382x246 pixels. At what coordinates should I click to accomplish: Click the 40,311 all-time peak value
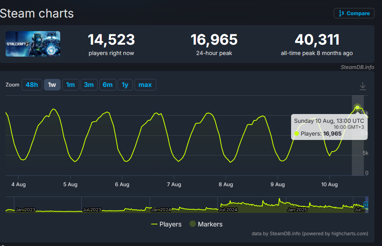point(317,40)
